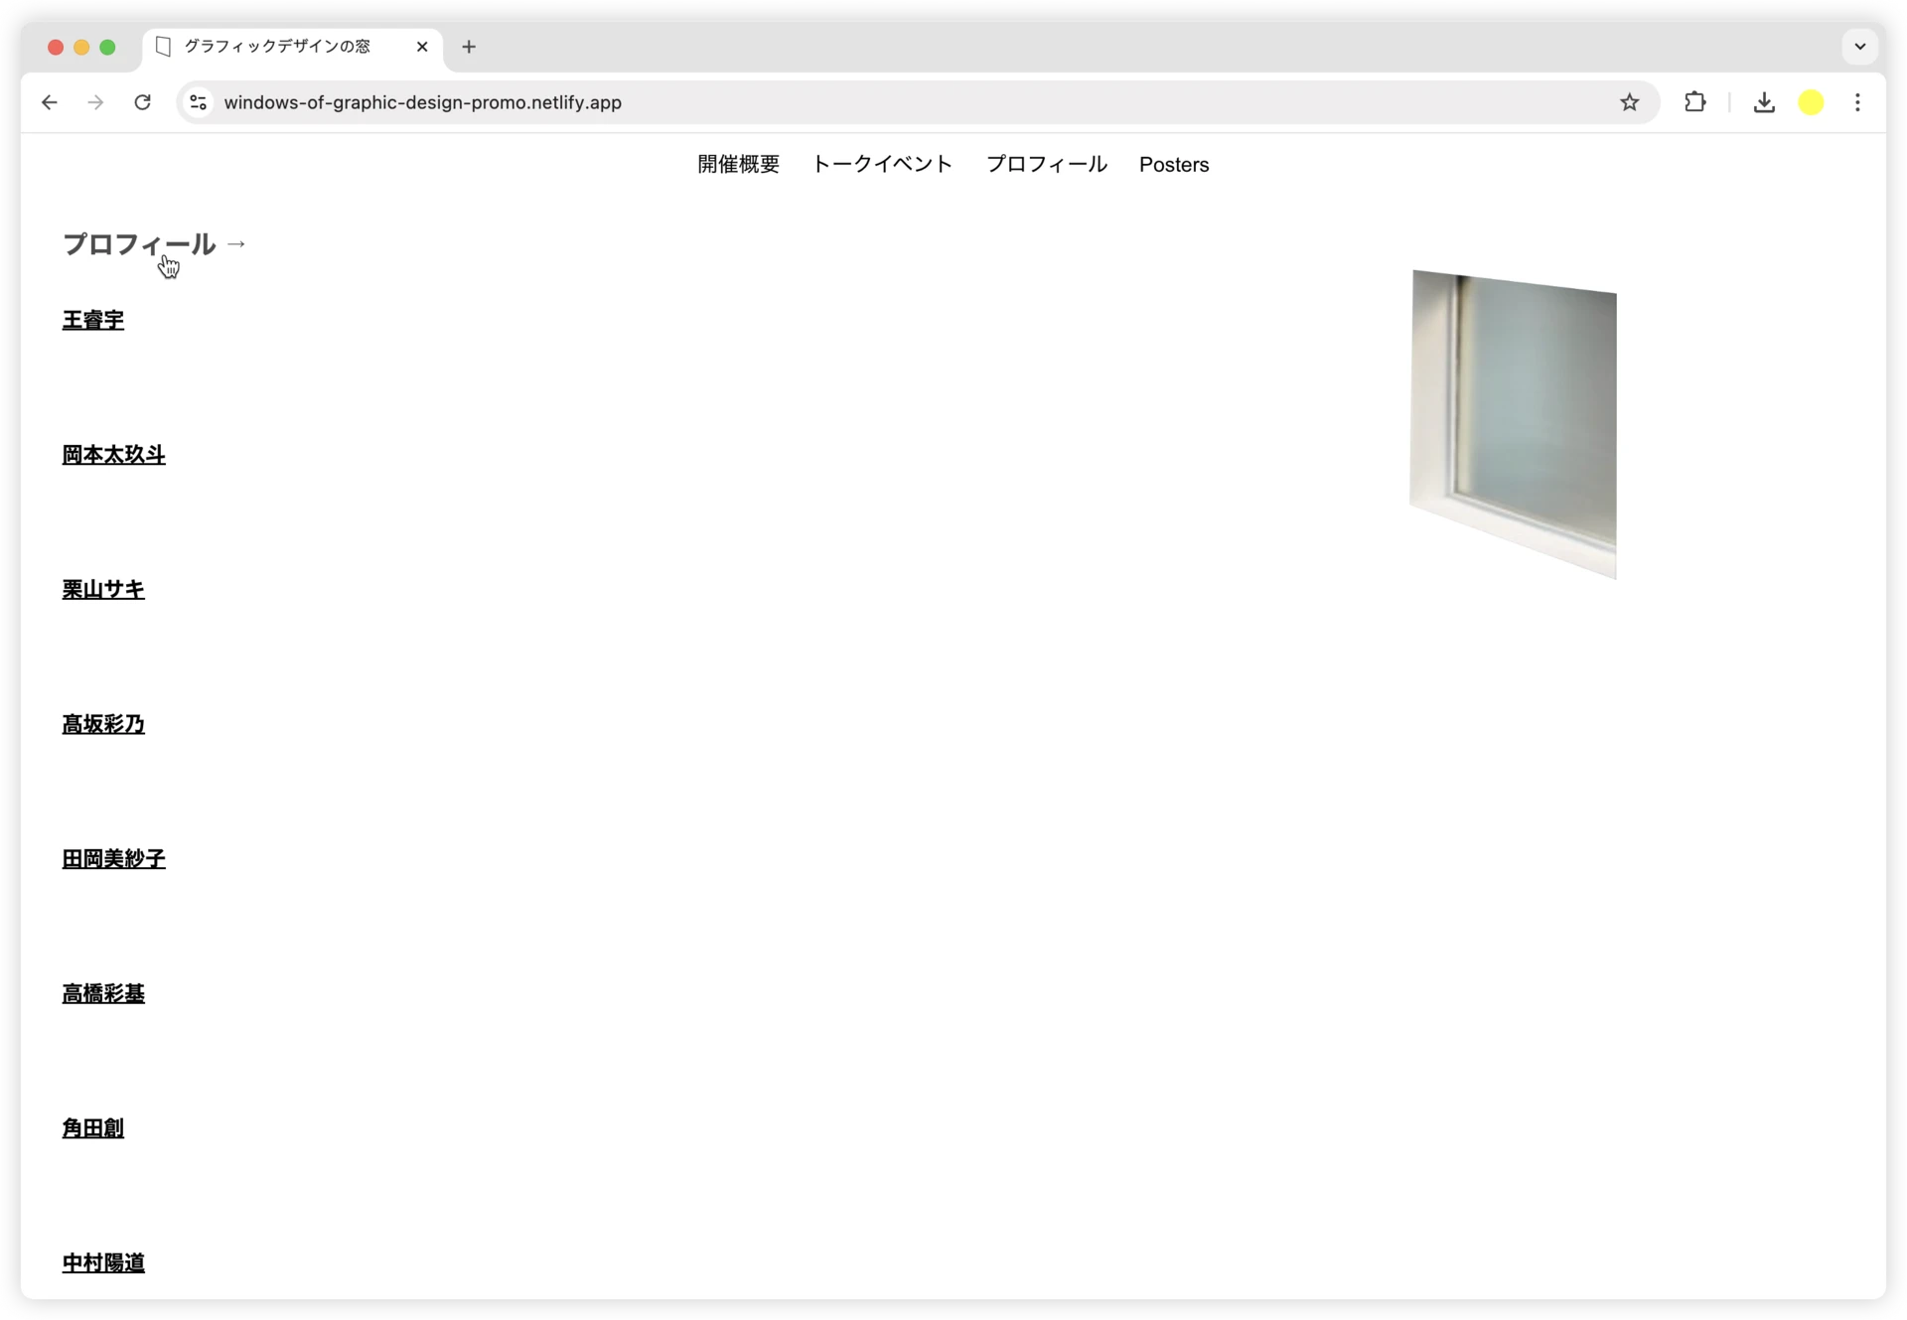1907x1320 pixels.
Task: Select the グラフィックデザインの窓 browser tab
Action: pyautogui.click(x=293, y=47)
